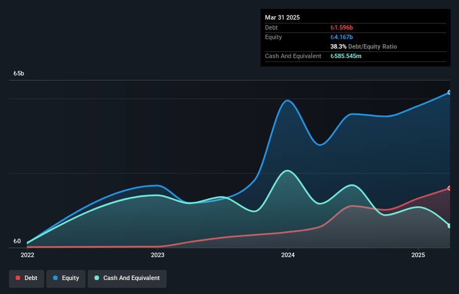Viewport: 459px width, 294px height.
Task: Toggle the Equity series legend button
Action: [x=66, y=278]
